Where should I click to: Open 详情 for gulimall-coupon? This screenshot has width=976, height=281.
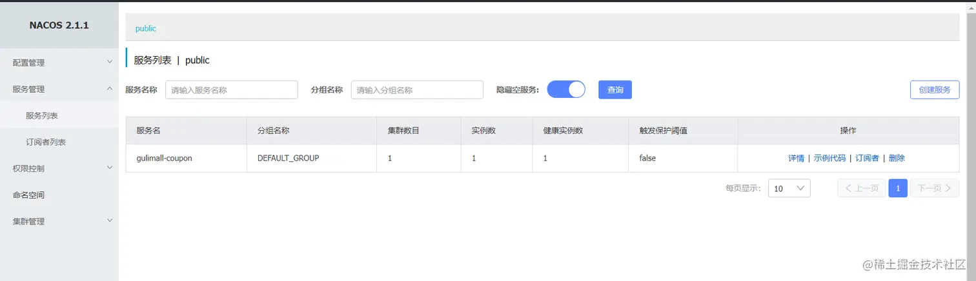tap(796, 158)
